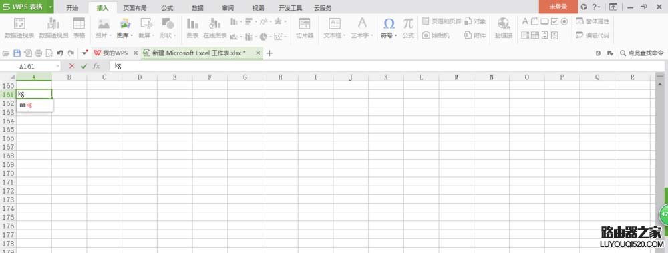The image size is (668, 253).
Task: Click the 对象 object insert item
Action: [x=475, y=21]
